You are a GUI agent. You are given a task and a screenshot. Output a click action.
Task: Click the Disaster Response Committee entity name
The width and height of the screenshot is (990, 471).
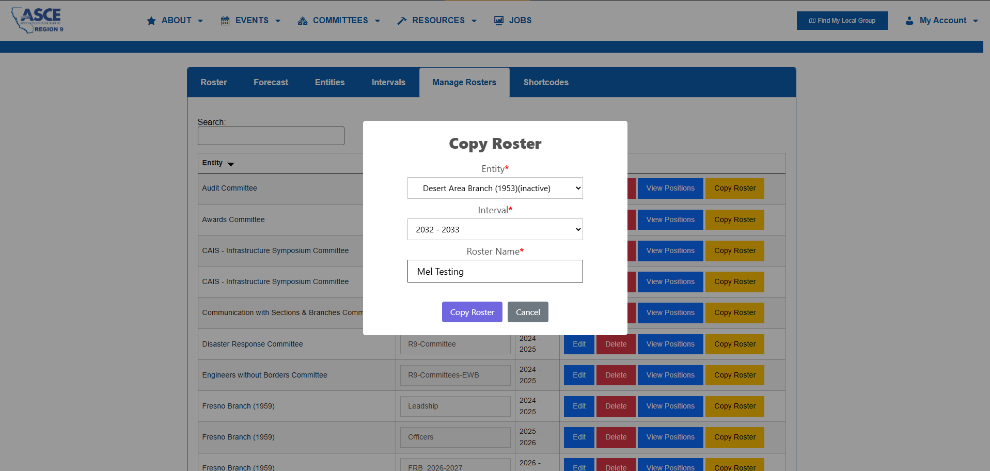tap(253, 344)
